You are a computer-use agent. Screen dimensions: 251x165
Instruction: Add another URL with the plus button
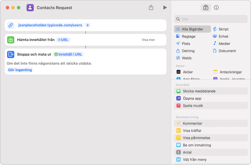(x=88, y=25)
